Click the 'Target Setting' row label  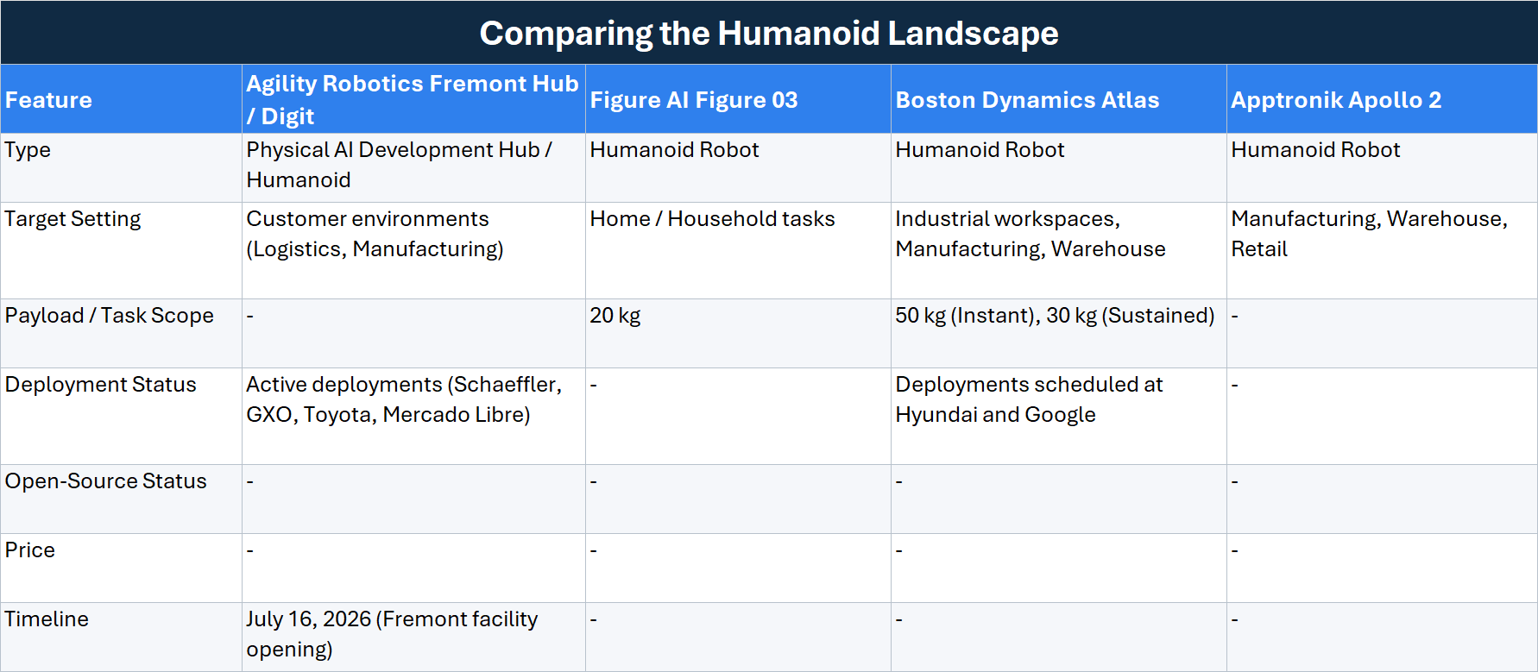click(x=72, y=219)
